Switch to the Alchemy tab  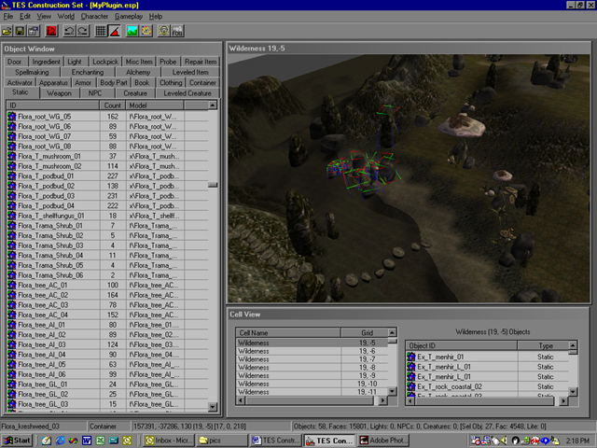pos(138,72)
